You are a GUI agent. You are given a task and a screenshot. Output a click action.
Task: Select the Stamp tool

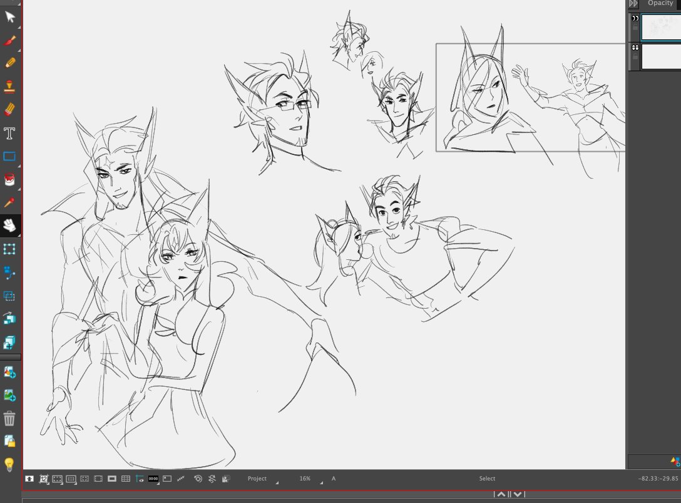pyautogui.click(x=9, y=86)
